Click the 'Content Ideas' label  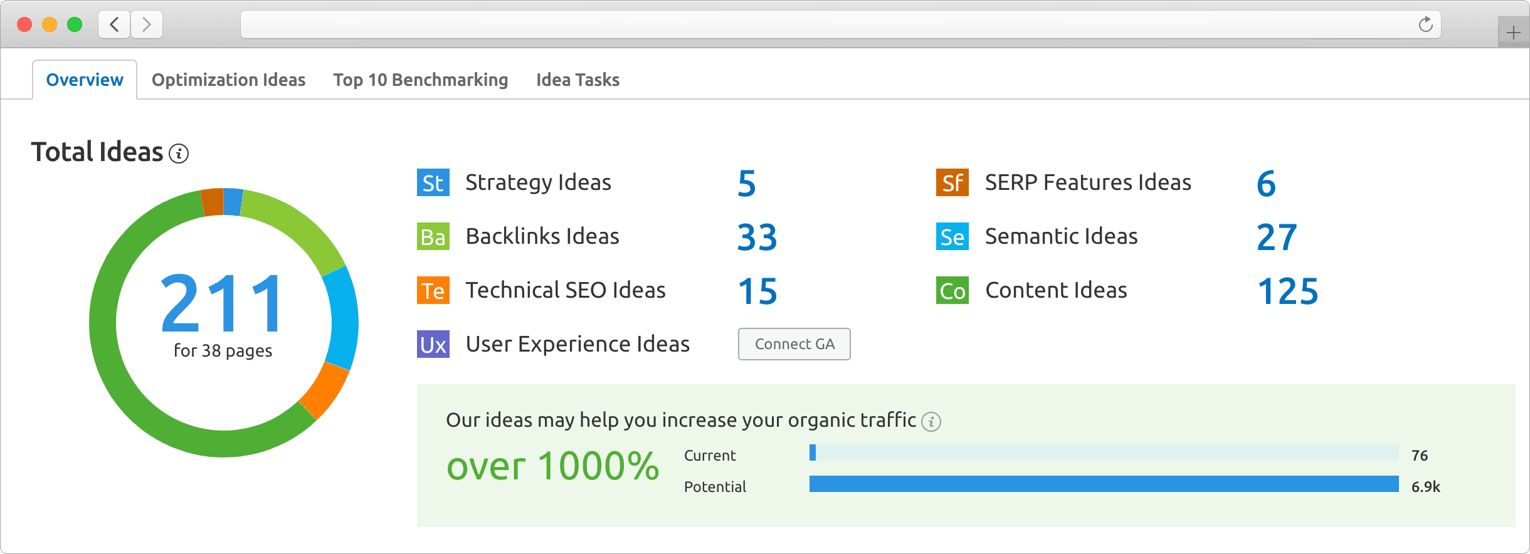coord(1056,290)
